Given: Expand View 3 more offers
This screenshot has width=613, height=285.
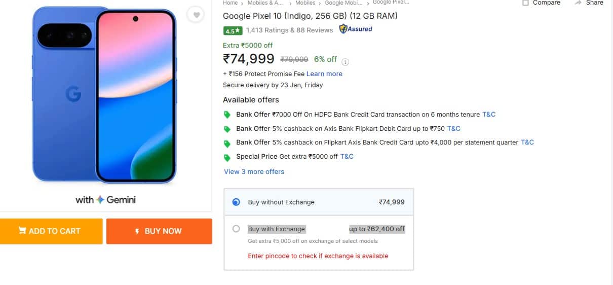Looking at the screenshot, I should (x=254, y=171).
